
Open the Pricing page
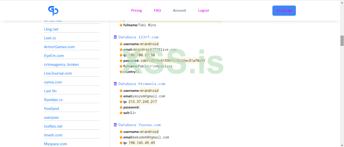[136, 10]
